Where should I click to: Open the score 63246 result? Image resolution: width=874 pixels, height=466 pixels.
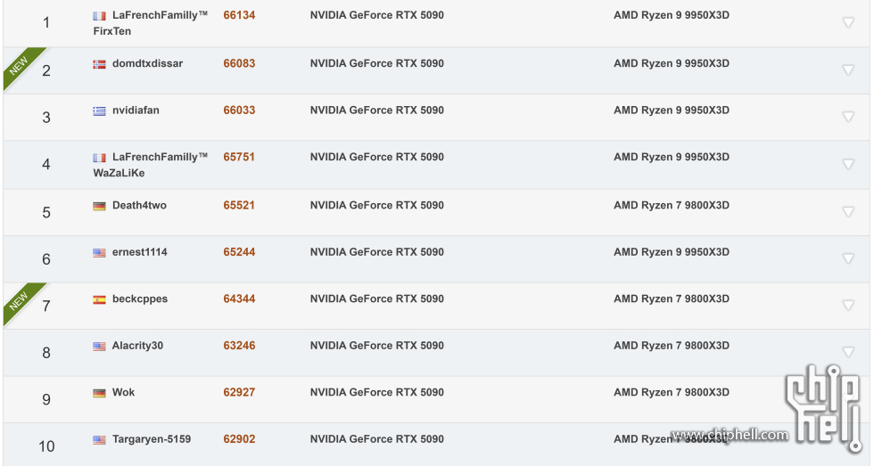pos(239,346)
